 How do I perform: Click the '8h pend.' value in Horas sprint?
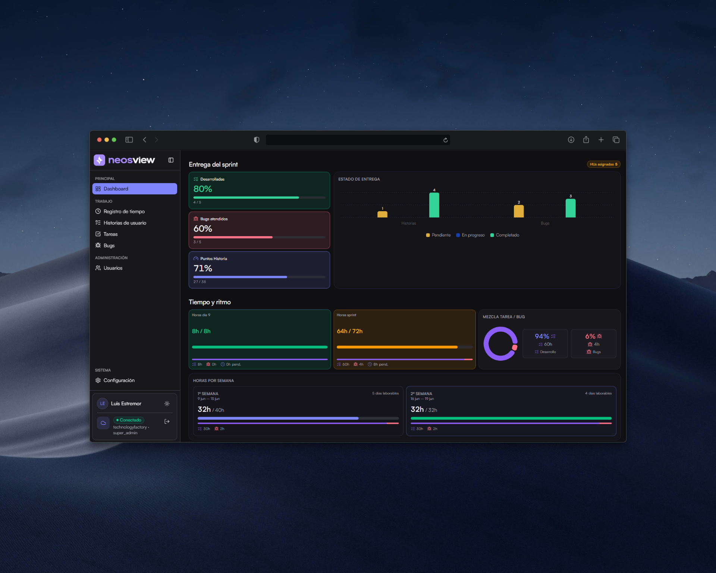tap(378, 364)
